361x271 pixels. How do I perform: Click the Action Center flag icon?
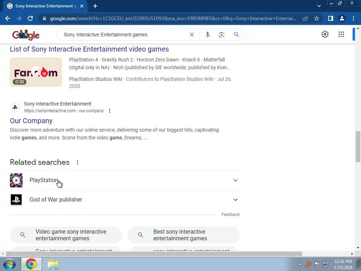(x=317, y=264)
